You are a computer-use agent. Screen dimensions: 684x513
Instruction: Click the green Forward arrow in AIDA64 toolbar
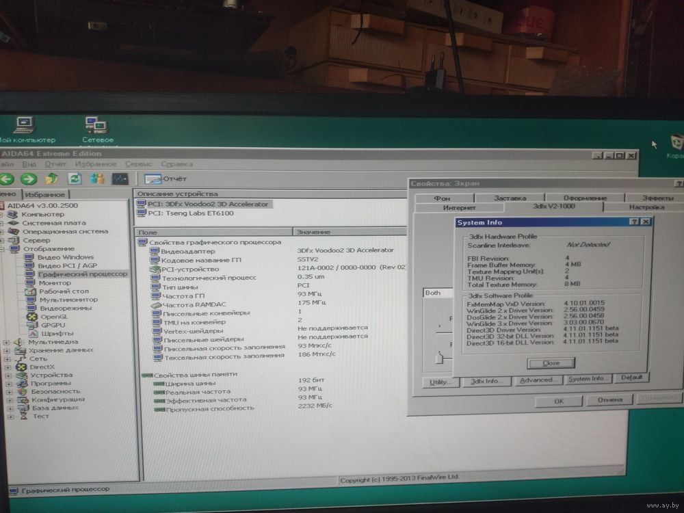coord(29,179)
